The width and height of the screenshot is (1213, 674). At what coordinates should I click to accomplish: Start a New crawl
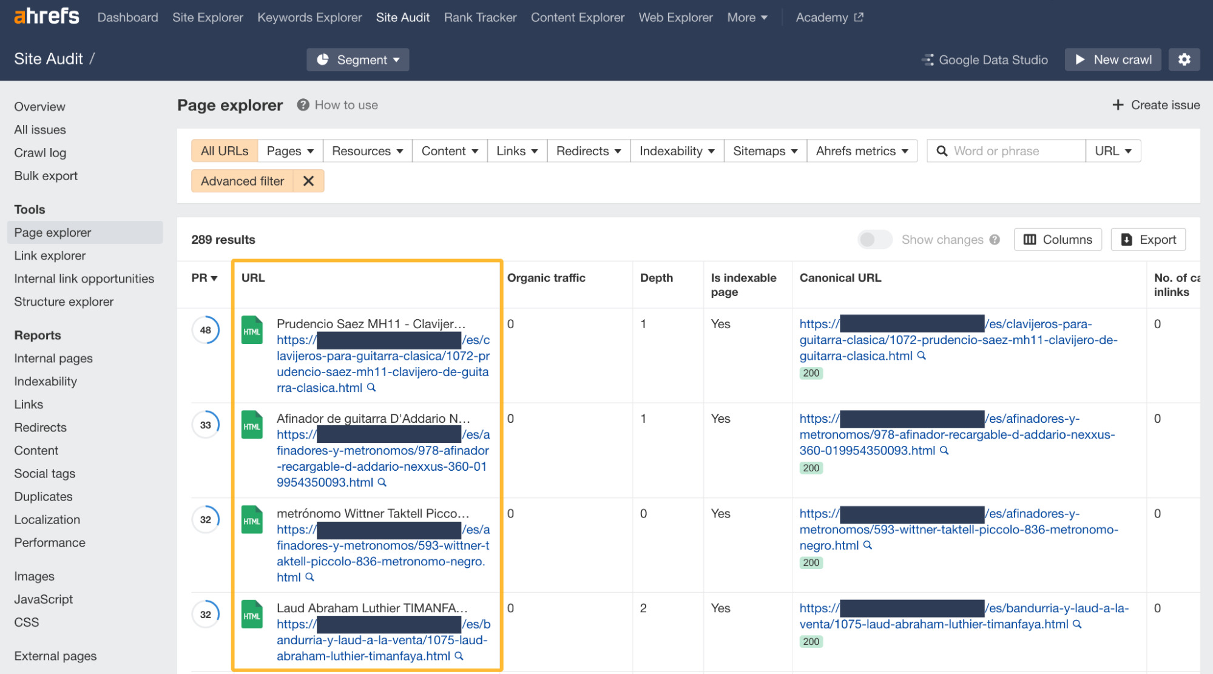1112,59
